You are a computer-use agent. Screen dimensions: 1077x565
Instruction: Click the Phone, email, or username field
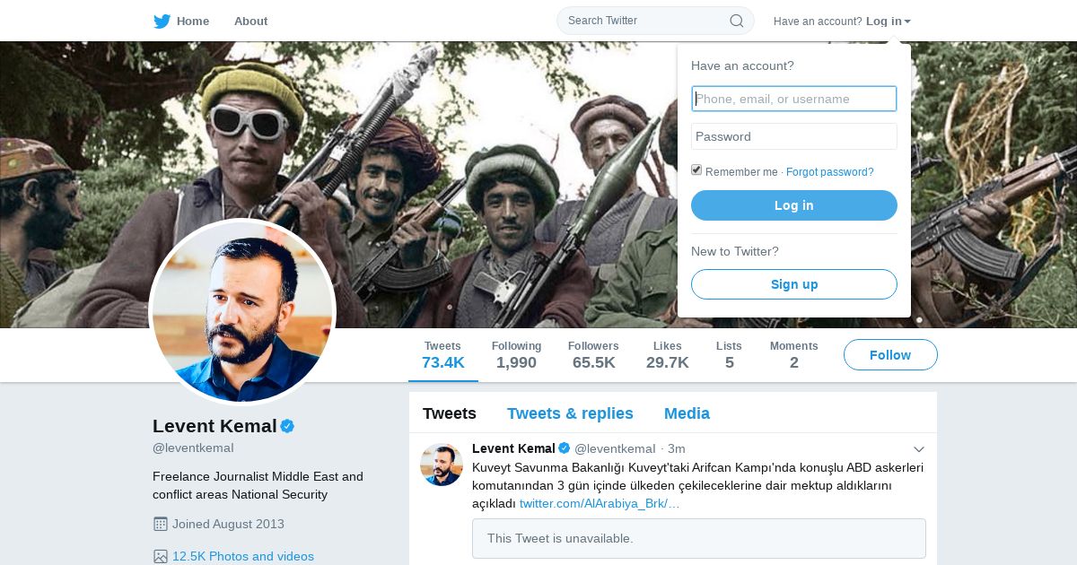pyautogui.click(x=794, y=99)
